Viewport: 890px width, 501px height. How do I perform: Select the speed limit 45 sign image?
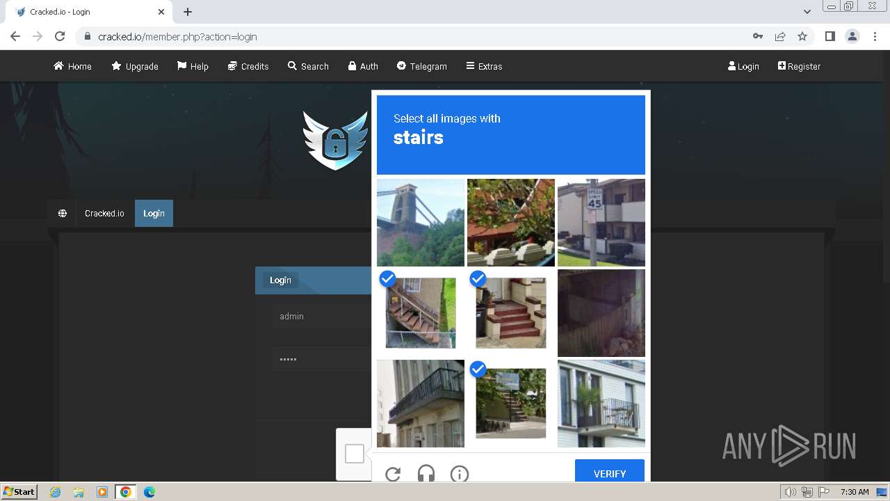point(601,223)
